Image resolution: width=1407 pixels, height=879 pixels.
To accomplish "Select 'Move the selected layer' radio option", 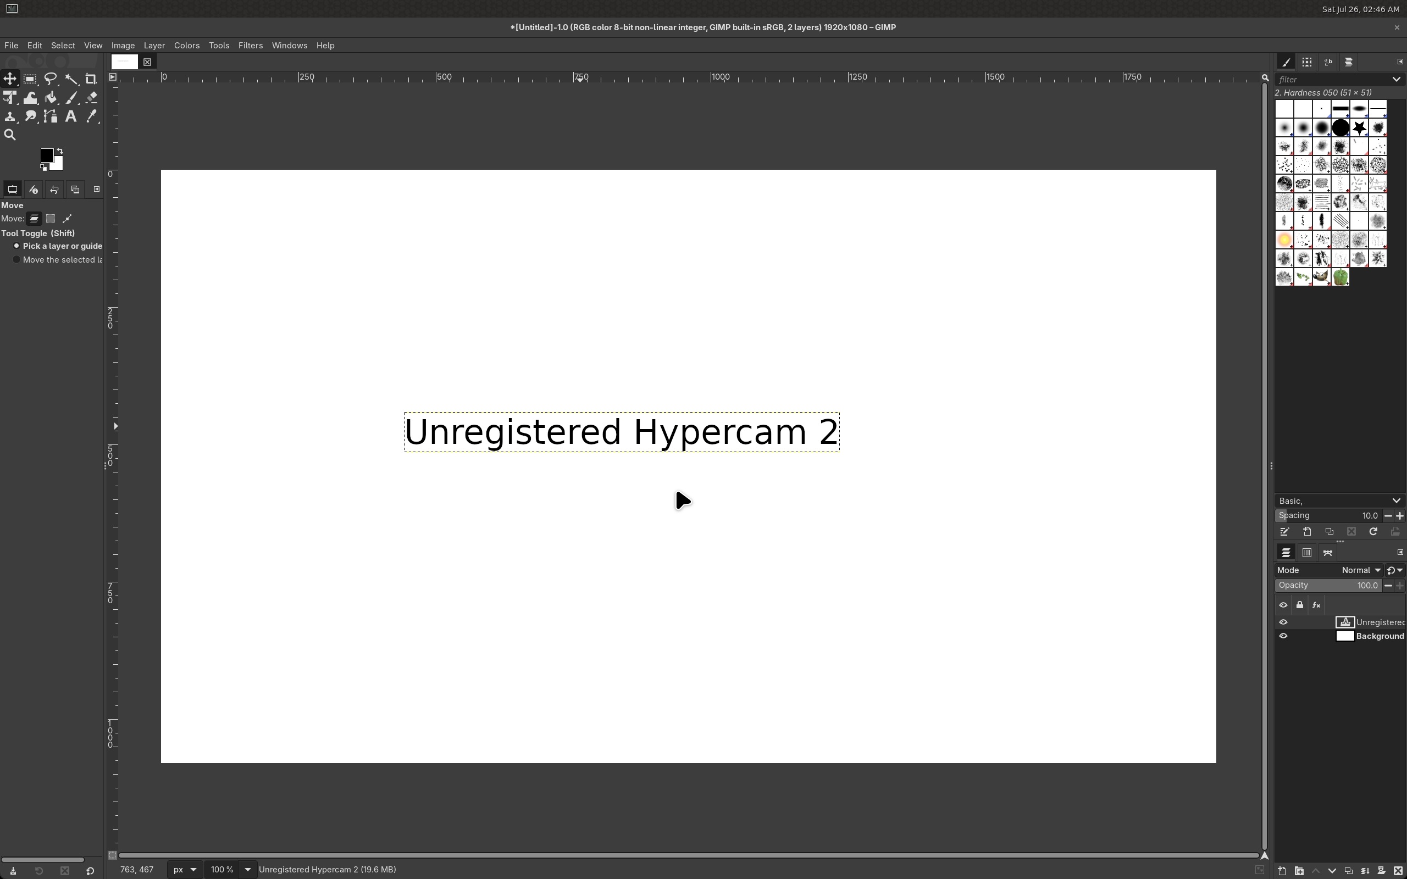I will (x=17, y=260).
